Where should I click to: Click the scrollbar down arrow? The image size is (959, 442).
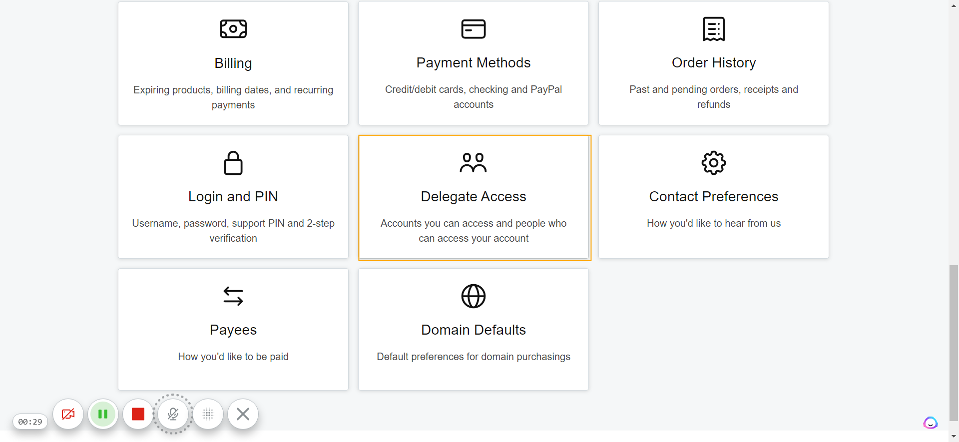954,437
